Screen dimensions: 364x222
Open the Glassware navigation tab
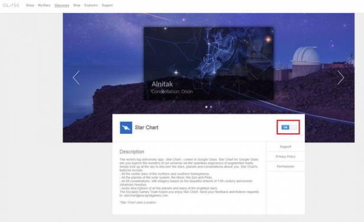(x=62, y=5)
